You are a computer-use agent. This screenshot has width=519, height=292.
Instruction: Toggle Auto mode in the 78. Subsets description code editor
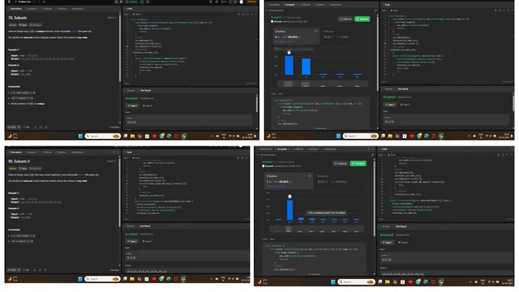pos(137,14)
